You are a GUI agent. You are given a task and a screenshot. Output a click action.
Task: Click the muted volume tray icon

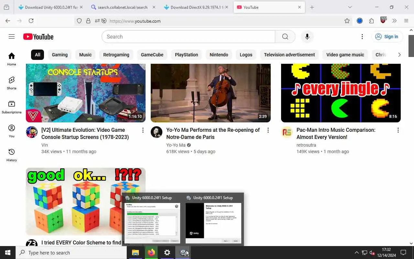pyautogui.click(x=372, y=253)
